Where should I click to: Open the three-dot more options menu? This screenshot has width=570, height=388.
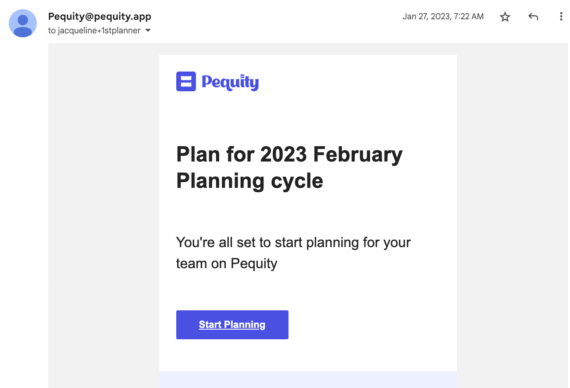(561, 17)
